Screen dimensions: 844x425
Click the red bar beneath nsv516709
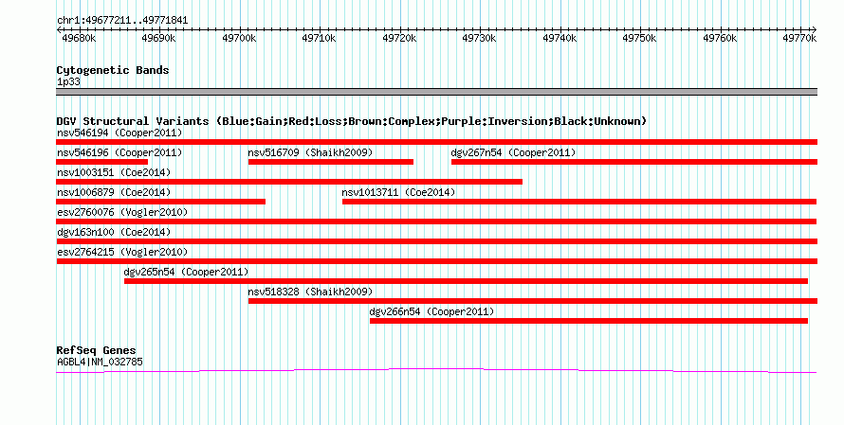click(x=331, y=162)
